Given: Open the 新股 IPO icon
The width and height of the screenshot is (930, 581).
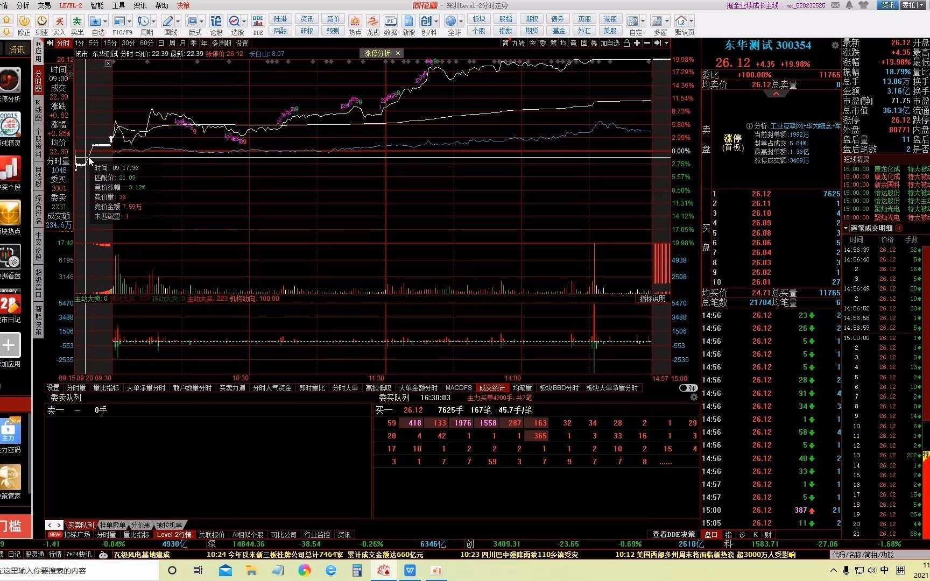Looking at the screenshot, I should coord(409,22).
